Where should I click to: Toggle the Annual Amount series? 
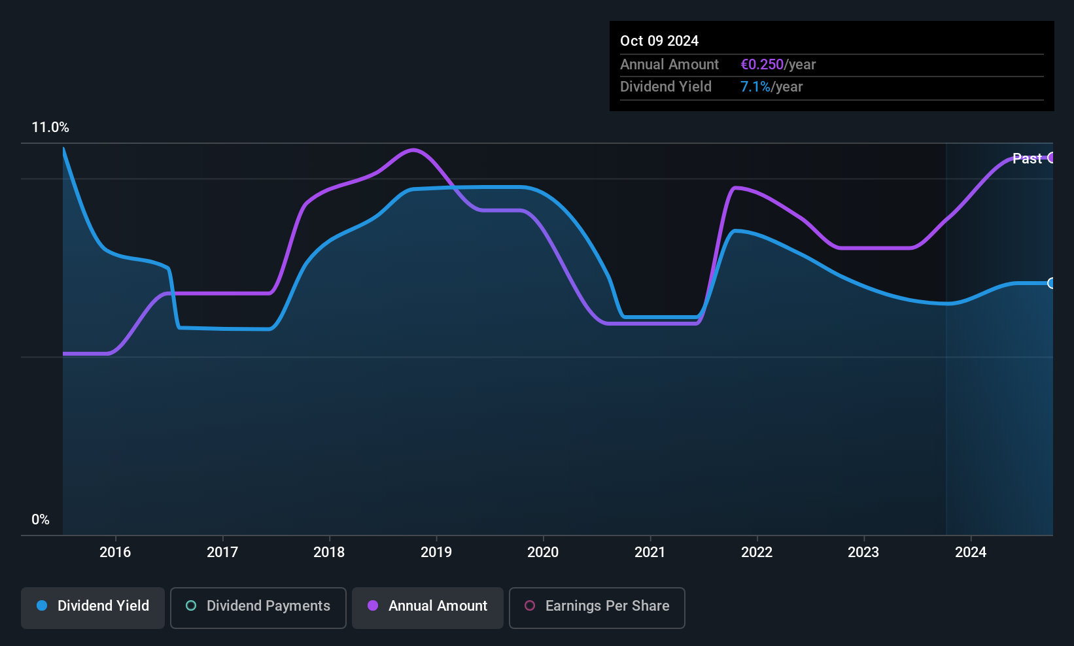click(x=428, y=608)
